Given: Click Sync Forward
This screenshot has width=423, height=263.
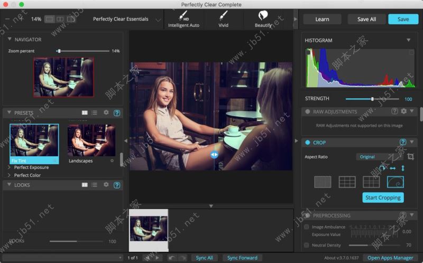Looking at the screenshot, I should click(x=242, y=258).
